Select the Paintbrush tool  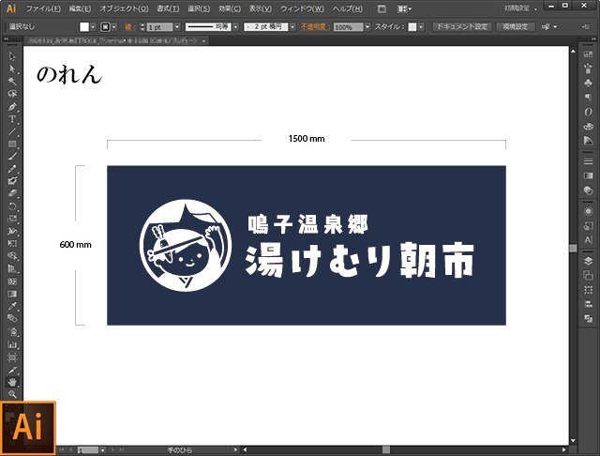click(x=12, y=156)
